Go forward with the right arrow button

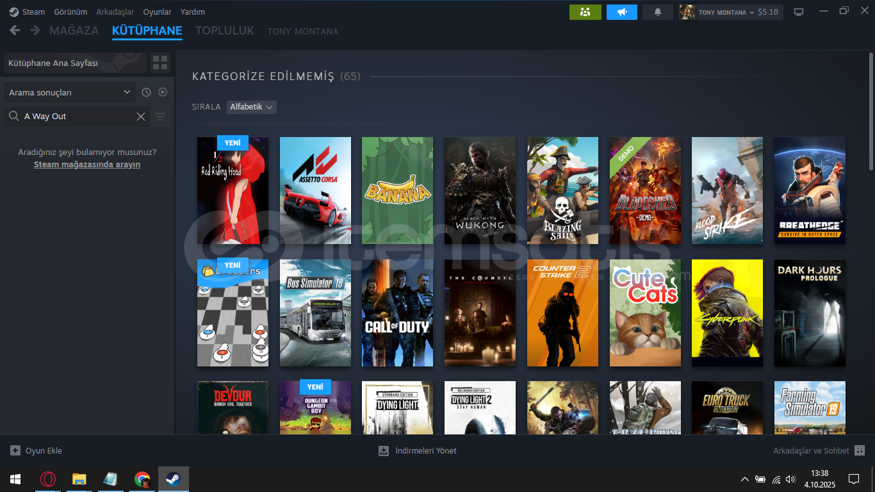[35, 30]
